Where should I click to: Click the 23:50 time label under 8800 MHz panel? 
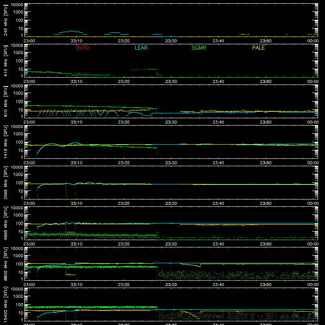pyautogui.click(x=266, y=285)
